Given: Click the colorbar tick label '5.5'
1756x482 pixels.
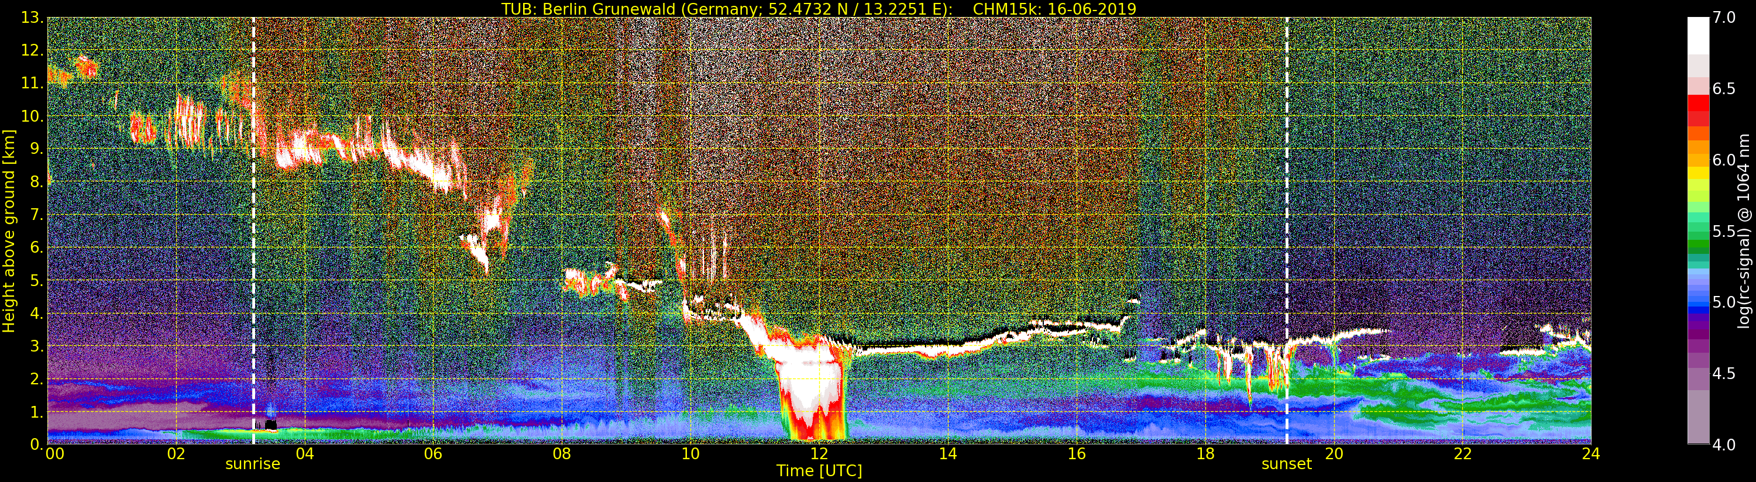Looking at the screenshot, I should click(x=1724, y=231).
